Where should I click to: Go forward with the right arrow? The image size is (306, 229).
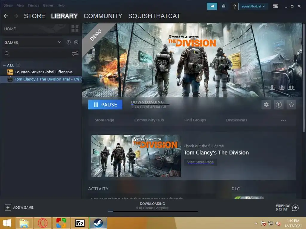(x=16, y=16)
